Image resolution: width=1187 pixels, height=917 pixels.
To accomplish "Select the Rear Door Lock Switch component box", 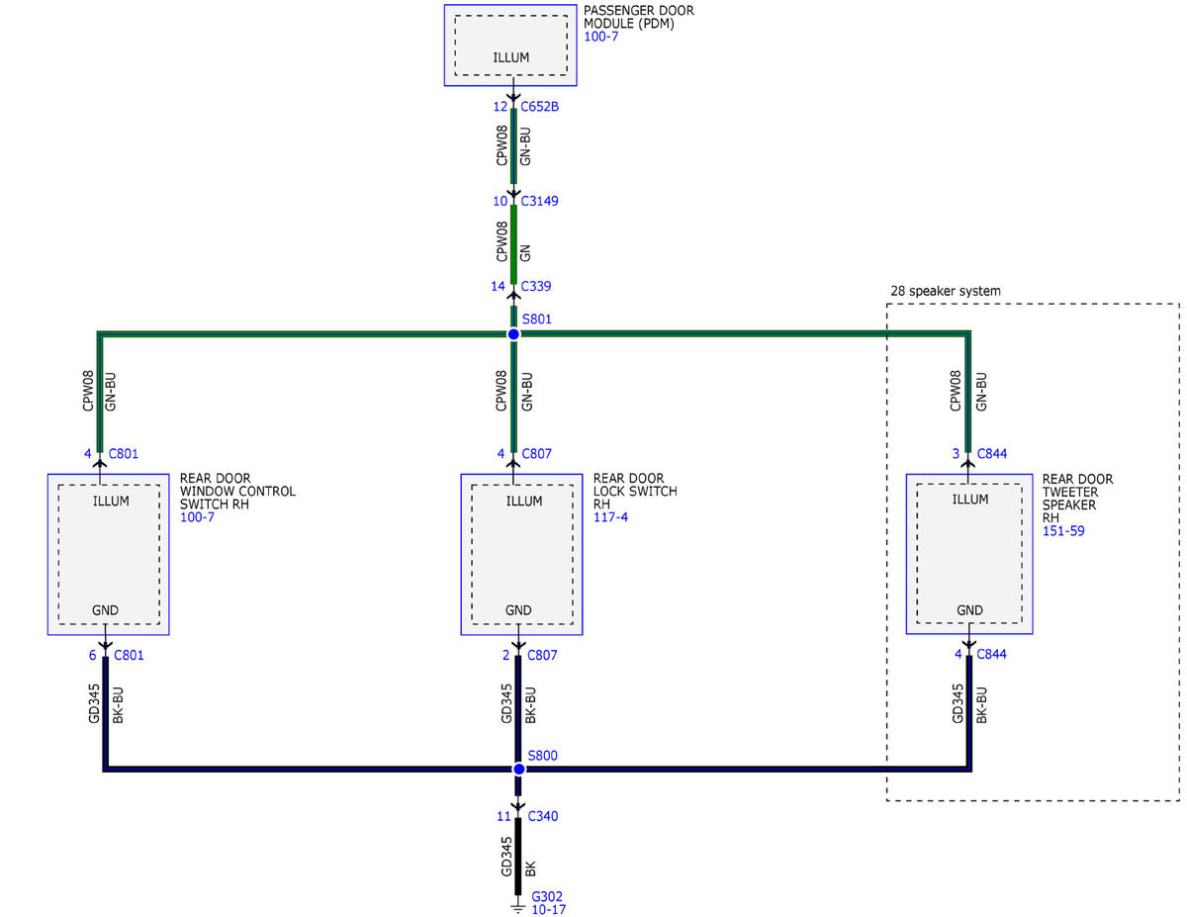I will (x=522, y=554).
